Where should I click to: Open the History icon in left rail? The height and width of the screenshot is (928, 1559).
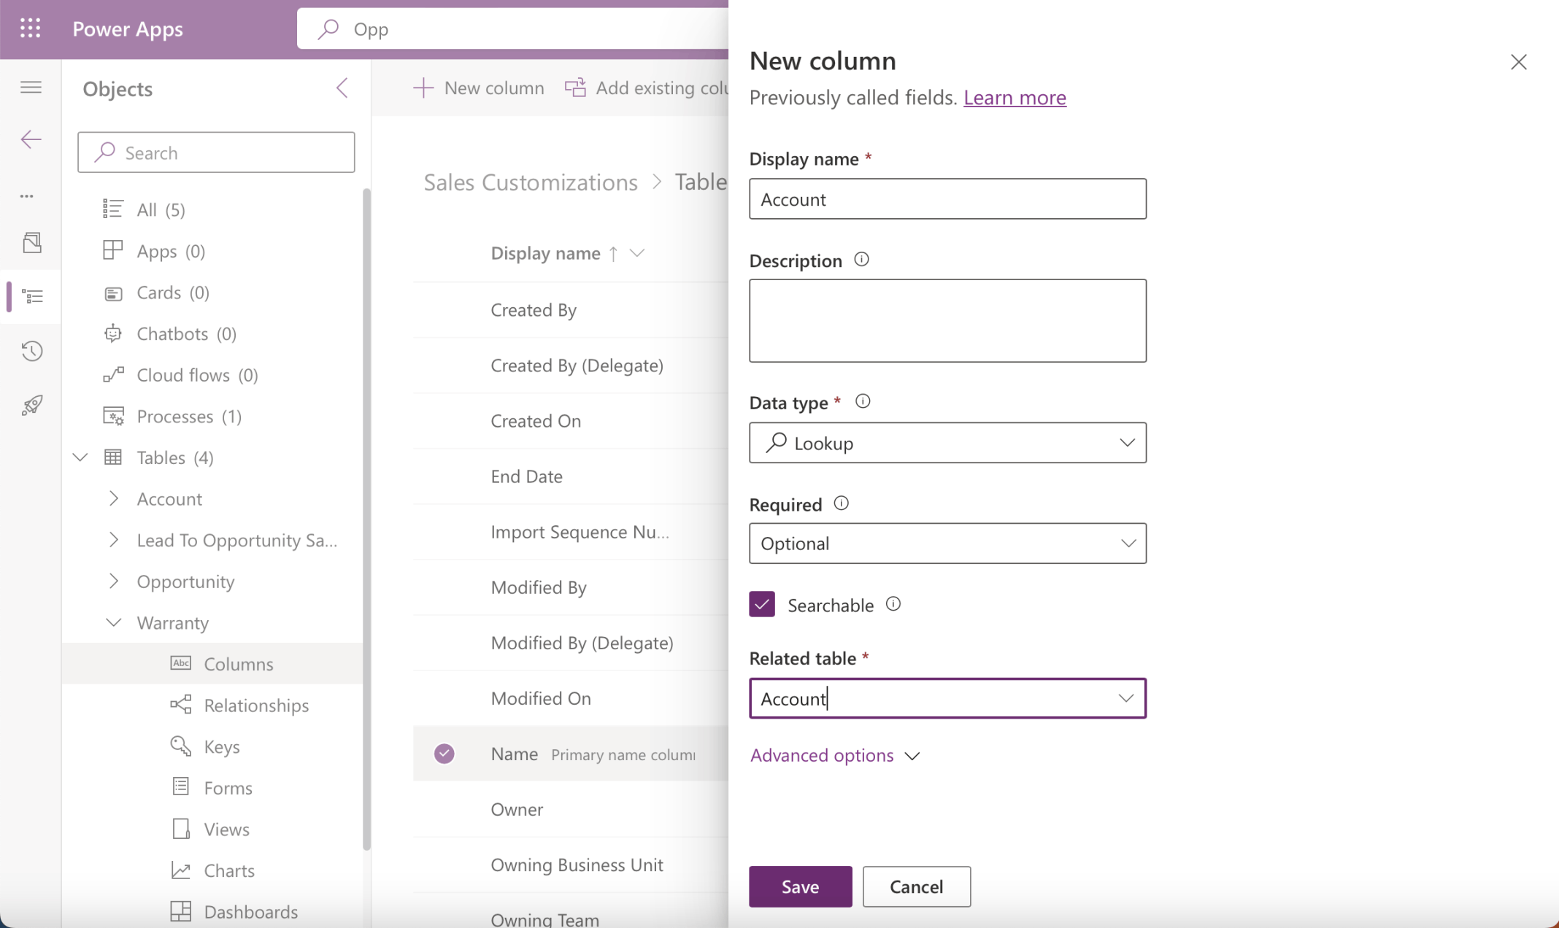31,351
